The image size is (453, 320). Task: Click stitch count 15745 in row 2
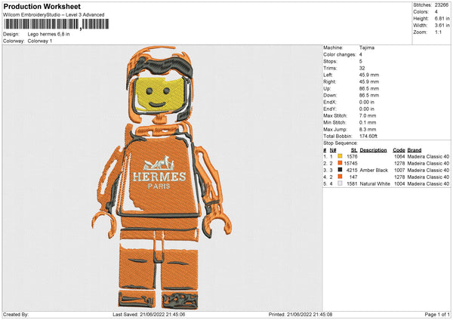click(x=351, y=163)
